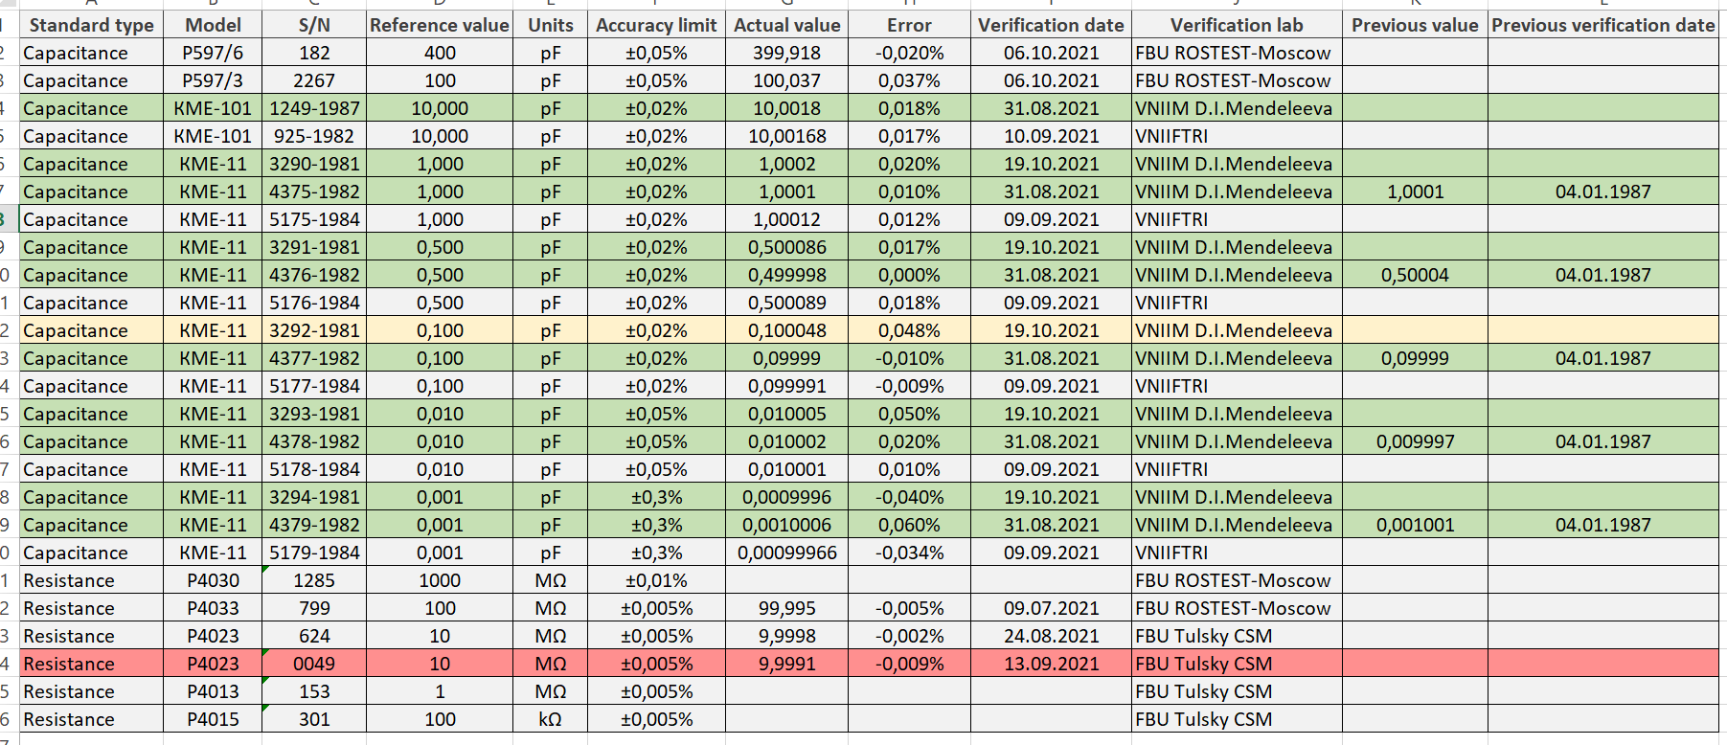
Task: Select the 'Verification lab' column header cell
Action: point(1236,25)
